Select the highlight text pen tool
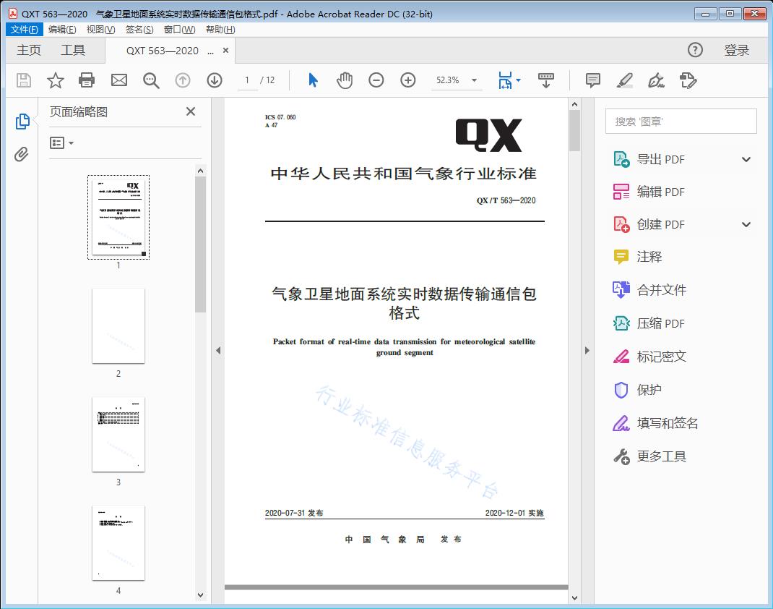 (x=625, y=80)
